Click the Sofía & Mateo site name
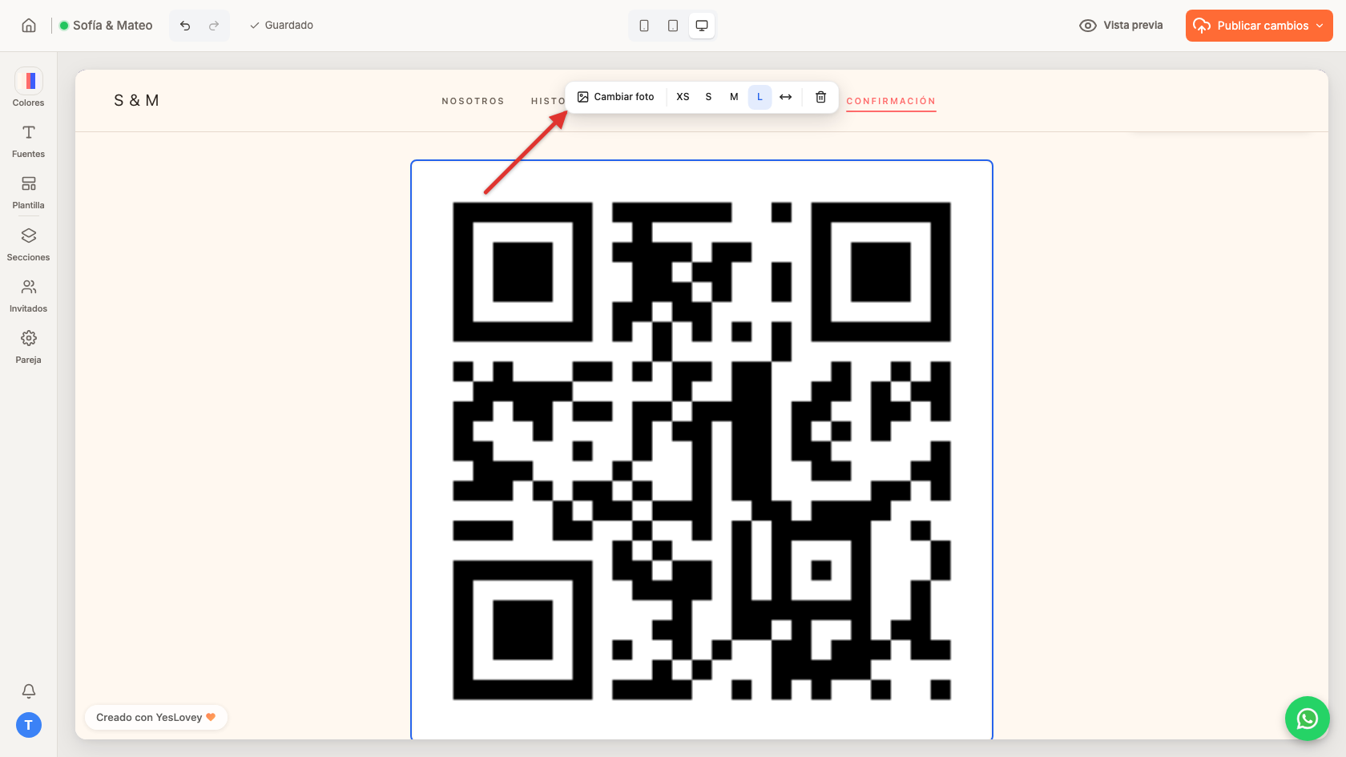 pyautogui.click(x=112, y=26)
